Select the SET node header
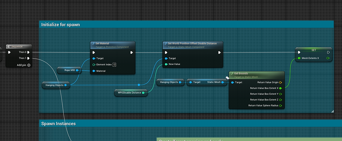Screen dimensions: 342x141 pos(314,50)
